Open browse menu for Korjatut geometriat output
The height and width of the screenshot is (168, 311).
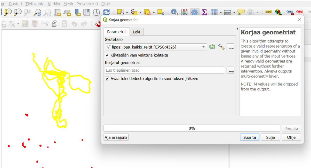pyautogui.click(x=230, y=70)
